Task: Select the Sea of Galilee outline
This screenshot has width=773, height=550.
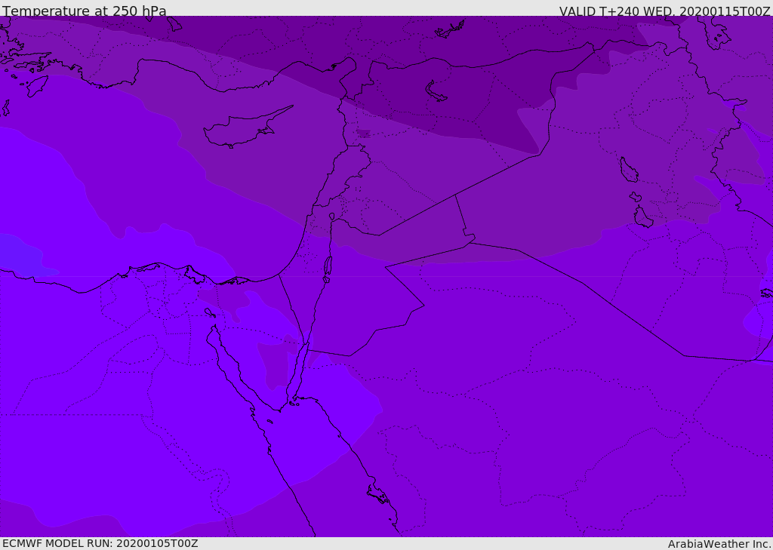Action: 332,217
